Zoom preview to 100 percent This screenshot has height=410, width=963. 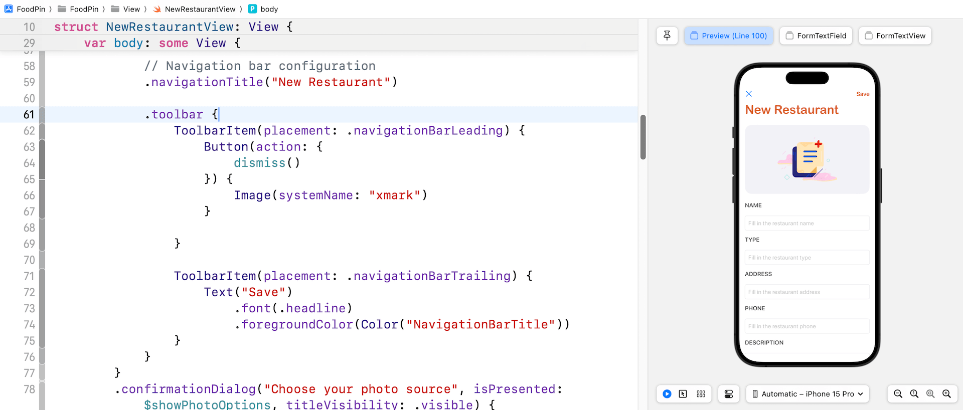[914, 394]
